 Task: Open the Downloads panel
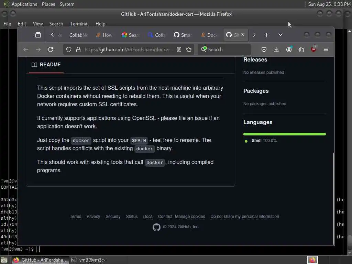pyautogui.click(x=276, y=49)
